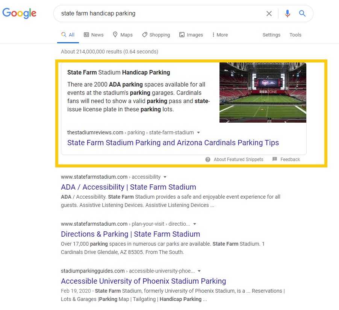
Task: Start voice search with the microphone icon
Action: click(288, 14)
